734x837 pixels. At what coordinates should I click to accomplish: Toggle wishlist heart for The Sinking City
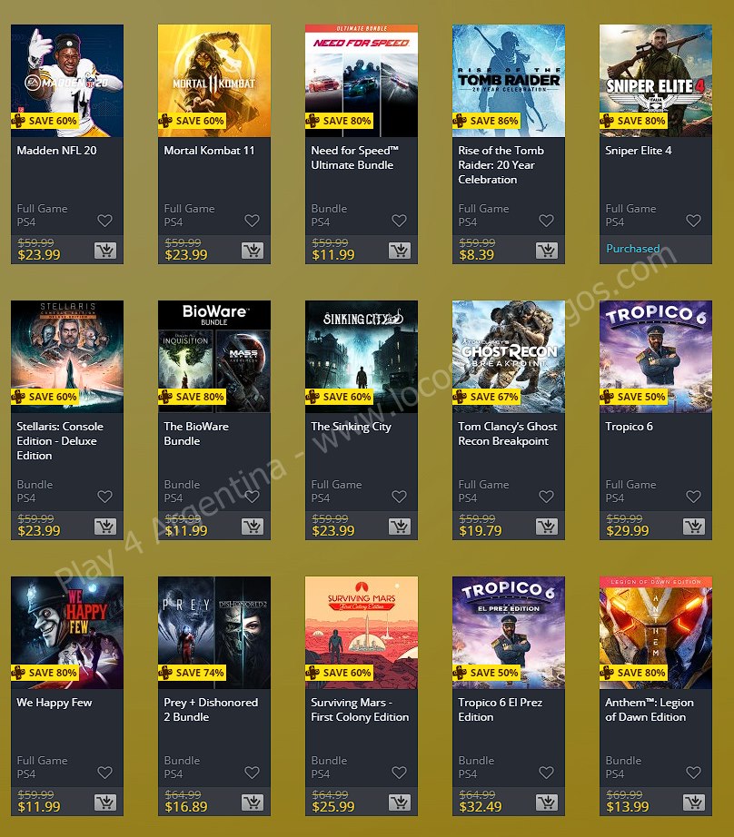[399, 497]
